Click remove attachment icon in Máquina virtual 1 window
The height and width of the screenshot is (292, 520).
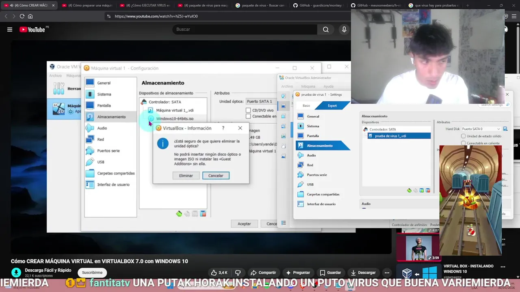203,214
